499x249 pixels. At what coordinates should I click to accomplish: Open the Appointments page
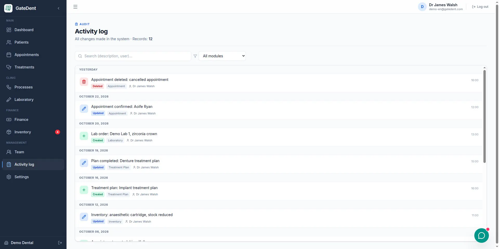tap(33, 55)
